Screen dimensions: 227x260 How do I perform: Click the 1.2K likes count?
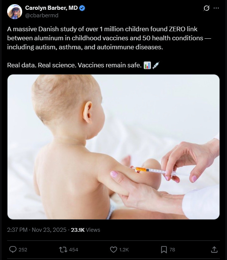coord(124,250)
